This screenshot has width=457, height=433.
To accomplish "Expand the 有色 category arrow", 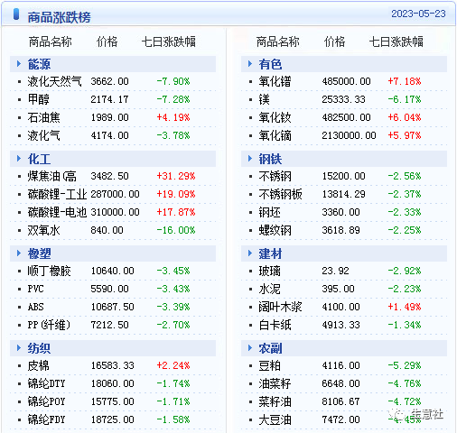I will [x=250, y=64].
